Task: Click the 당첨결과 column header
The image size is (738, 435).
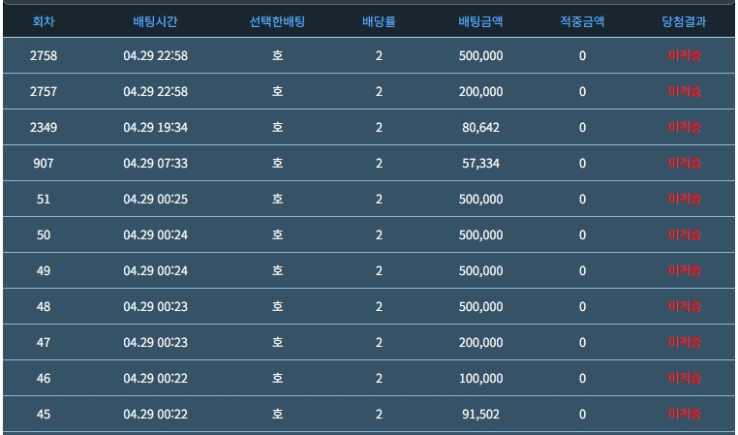Action: tap(684, 20)
